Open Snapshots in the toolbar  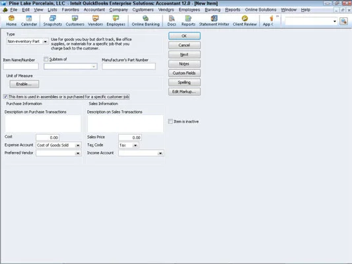[x=53, y=20]
